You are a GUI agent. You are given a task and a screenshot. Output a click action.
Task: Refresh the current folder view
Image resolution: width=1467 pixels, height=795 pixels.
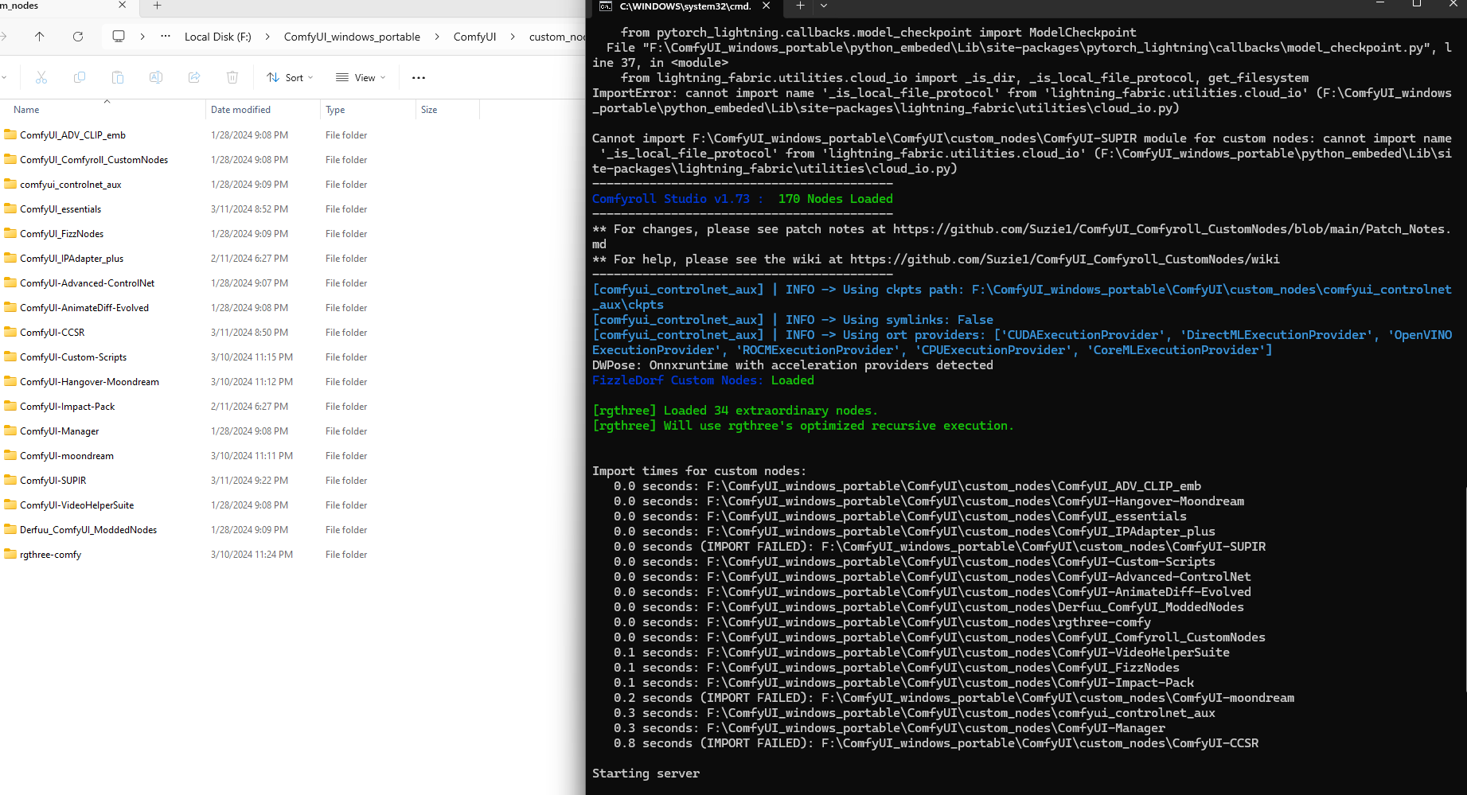(77, 37)
